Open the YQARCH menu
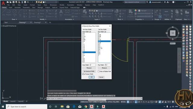Image resolution: width=193 pixels, height=109 pixels. (x=101, y=5)
